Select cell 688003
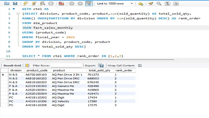 click(93, 78)
